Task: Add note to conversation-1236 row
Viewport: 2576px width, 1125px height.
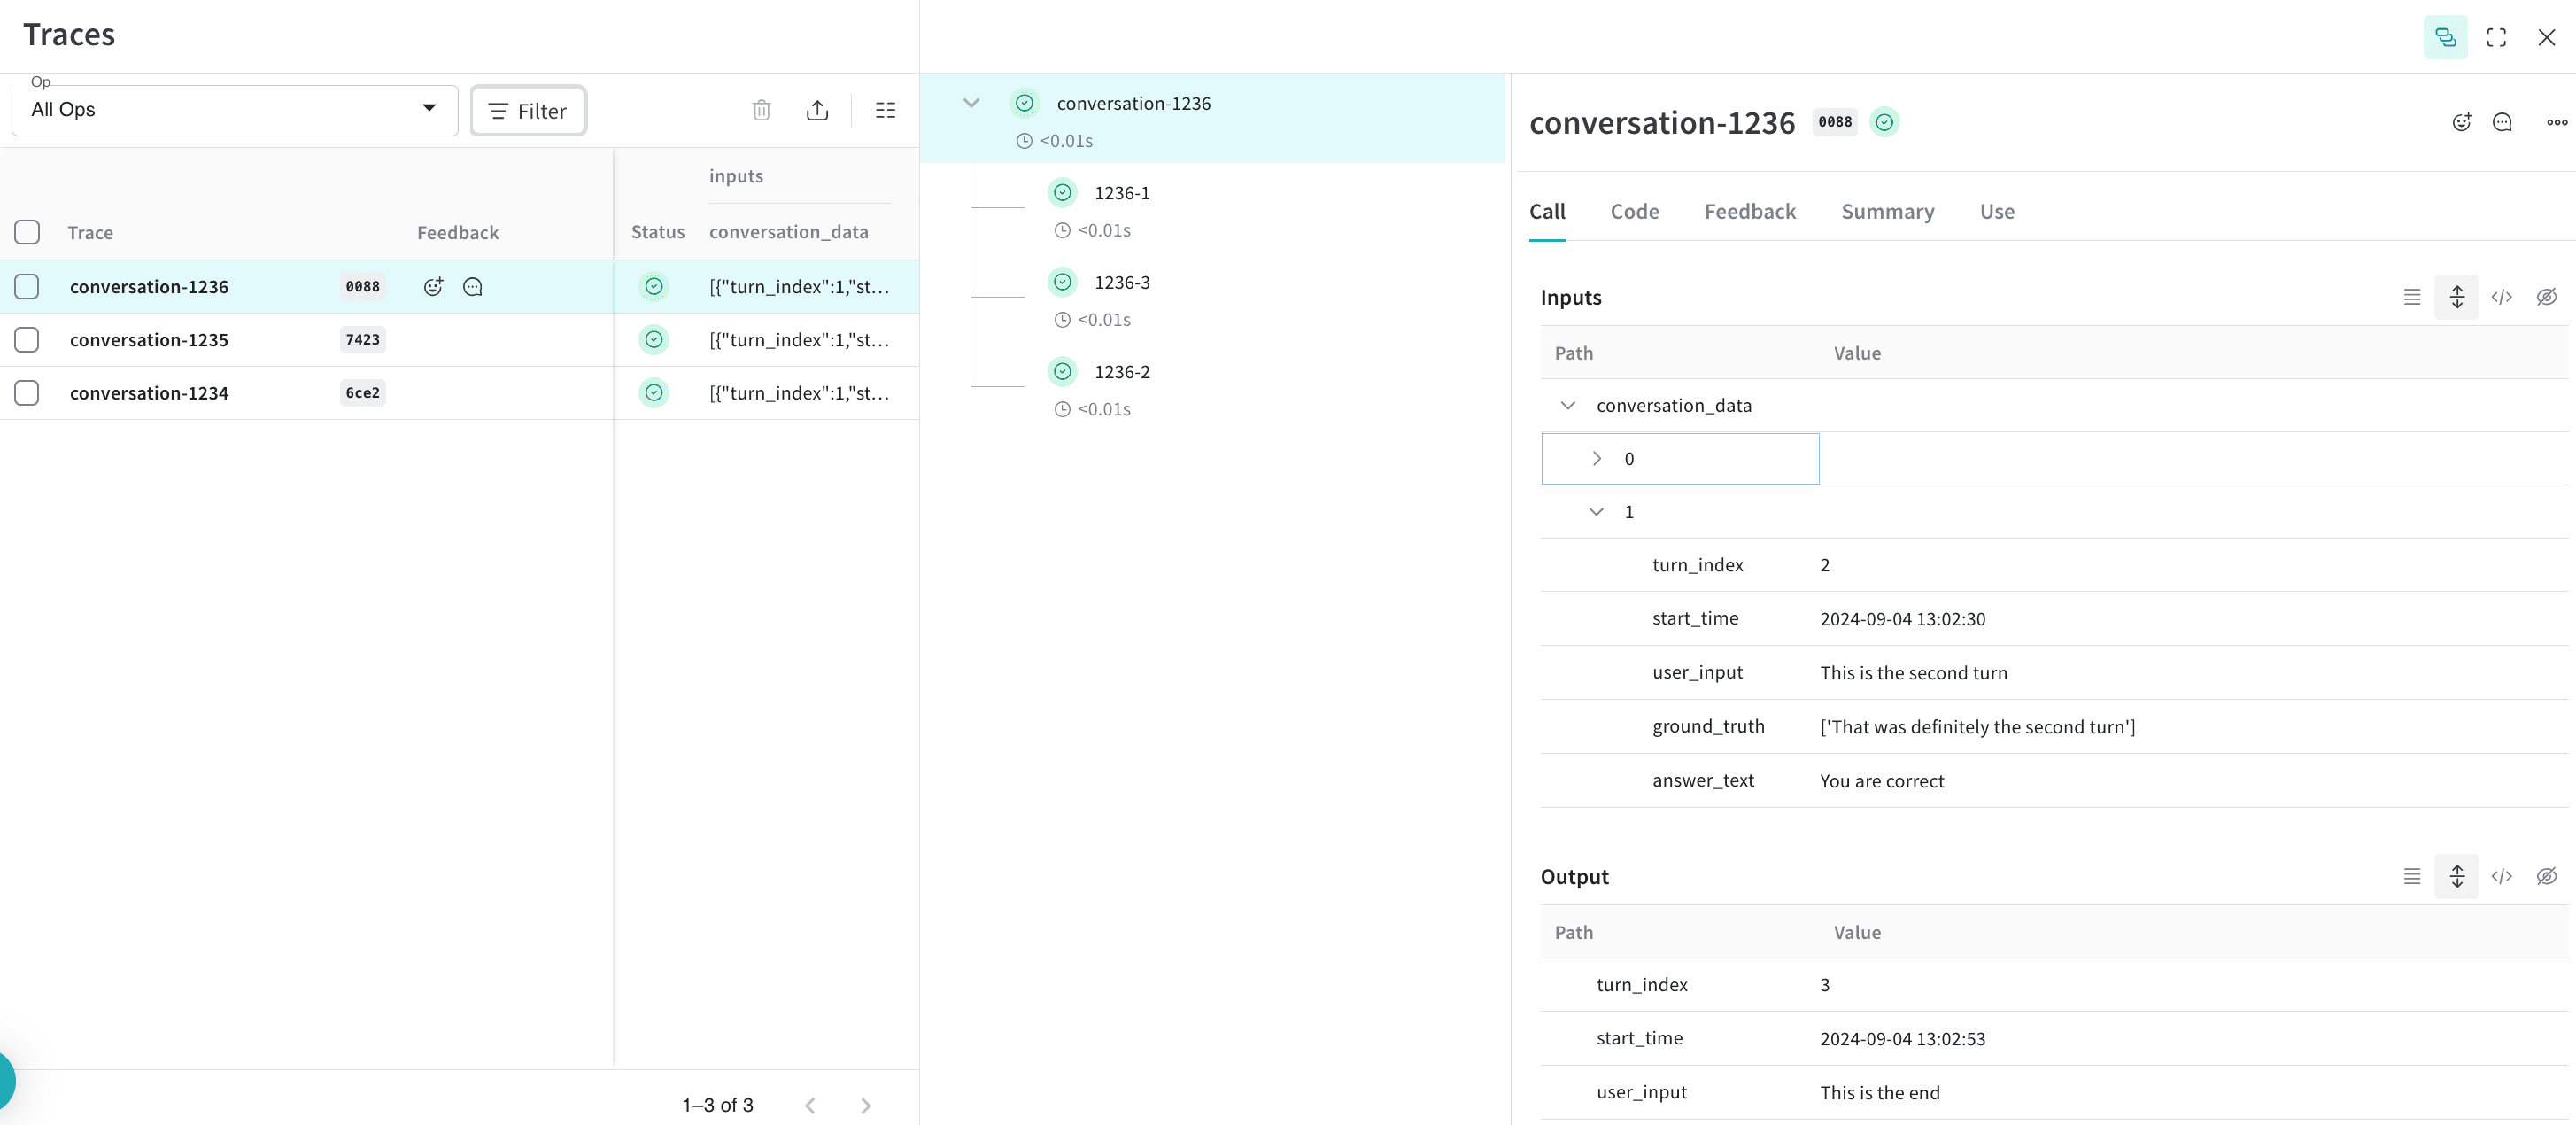Action: pyautogui.click(x=473, y=287)
